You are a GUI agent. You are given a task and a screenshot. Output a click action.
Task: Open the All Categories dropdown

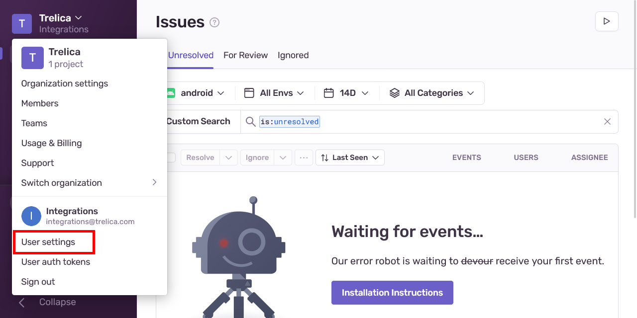point(431,93)
